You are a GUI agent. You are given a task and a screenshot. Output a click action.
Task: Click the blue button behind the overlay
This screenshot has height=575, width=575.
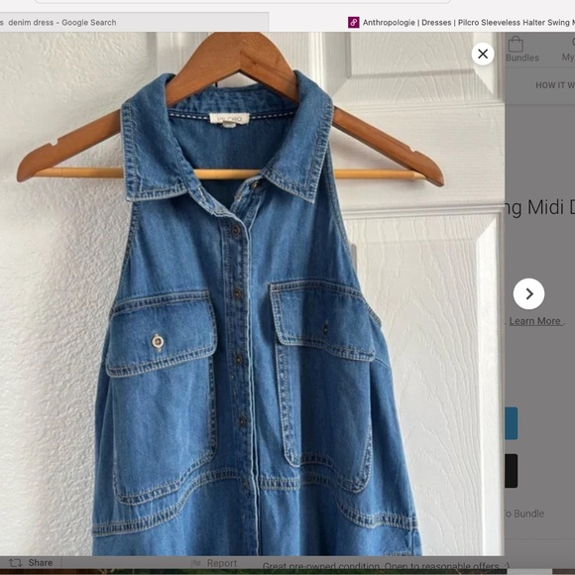click(512, 423)
